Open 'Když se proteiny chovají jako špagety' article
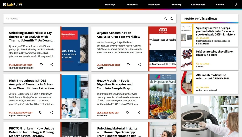 214,53
